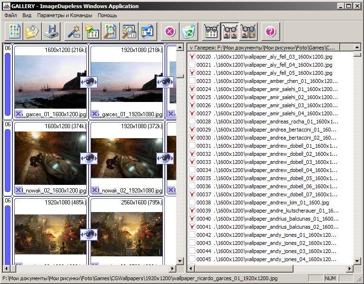This screenshot has height=284, width=364.
Task: Check item 00028 wallpaper_andreas_rocha_01
Action: pos(192,122)
